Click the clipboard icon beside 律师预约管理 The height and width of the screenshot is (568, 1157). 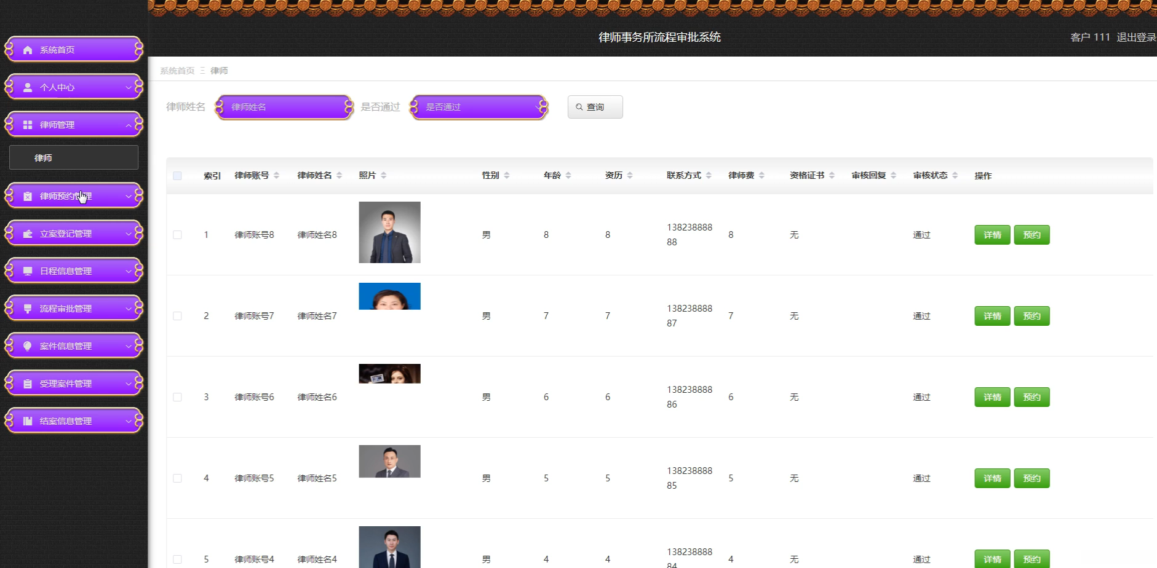28,196
